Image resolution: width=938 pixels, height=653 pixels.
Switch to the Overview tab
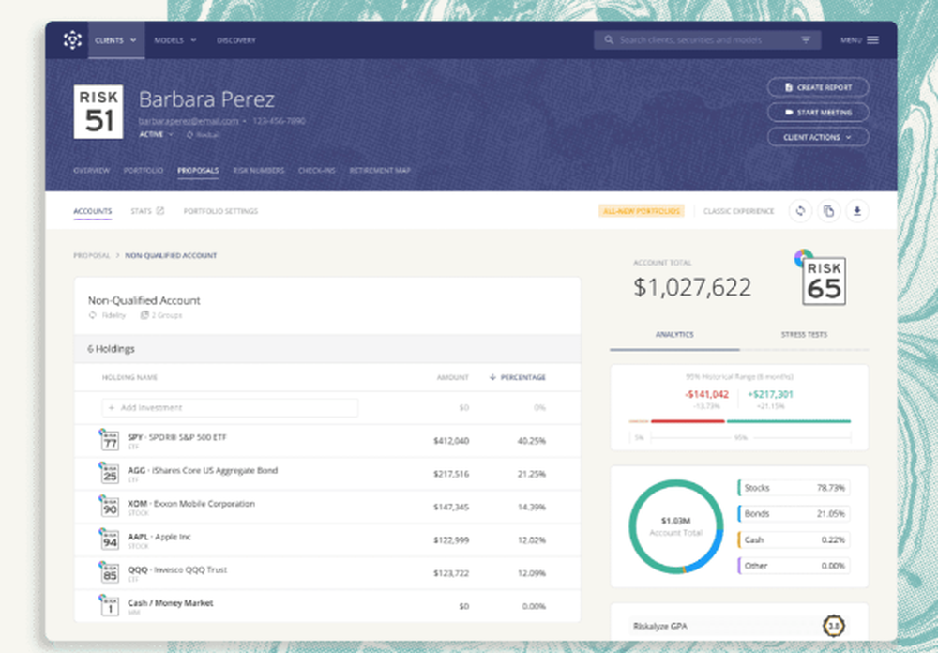click(x=92, y=171)
